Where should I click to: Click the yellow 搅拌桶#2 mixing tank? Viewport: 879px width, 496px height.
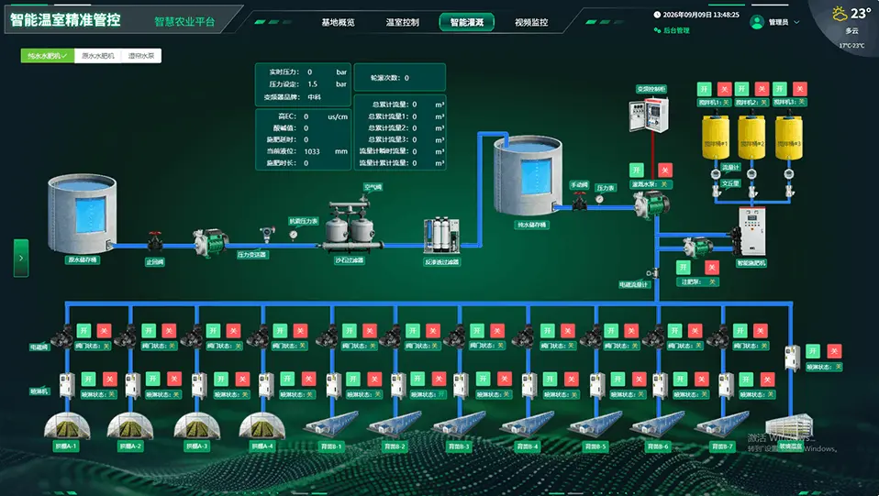pyautogui.click(x=751, y=138)
